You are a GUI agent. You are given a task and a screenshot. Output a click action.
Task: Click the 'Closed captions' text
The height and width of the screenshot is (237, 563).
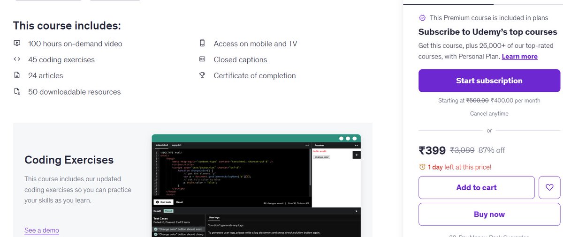(240, 59)
